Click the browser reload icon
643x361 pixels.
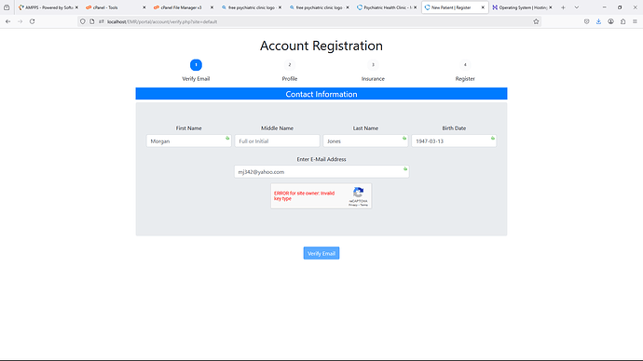coord(32,21)
